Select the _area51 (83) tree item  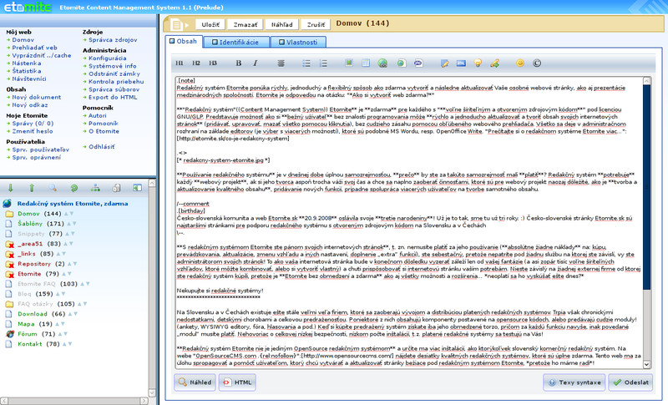[38, 244]
